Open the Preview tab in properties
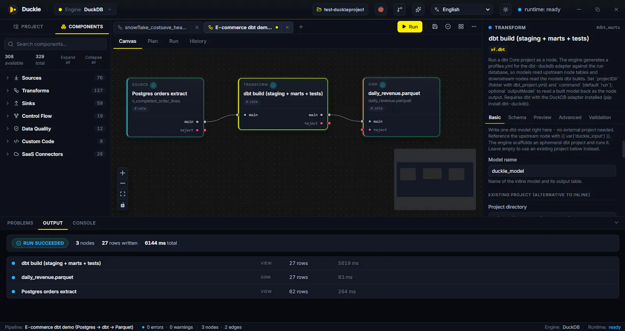 coord(543,117)
